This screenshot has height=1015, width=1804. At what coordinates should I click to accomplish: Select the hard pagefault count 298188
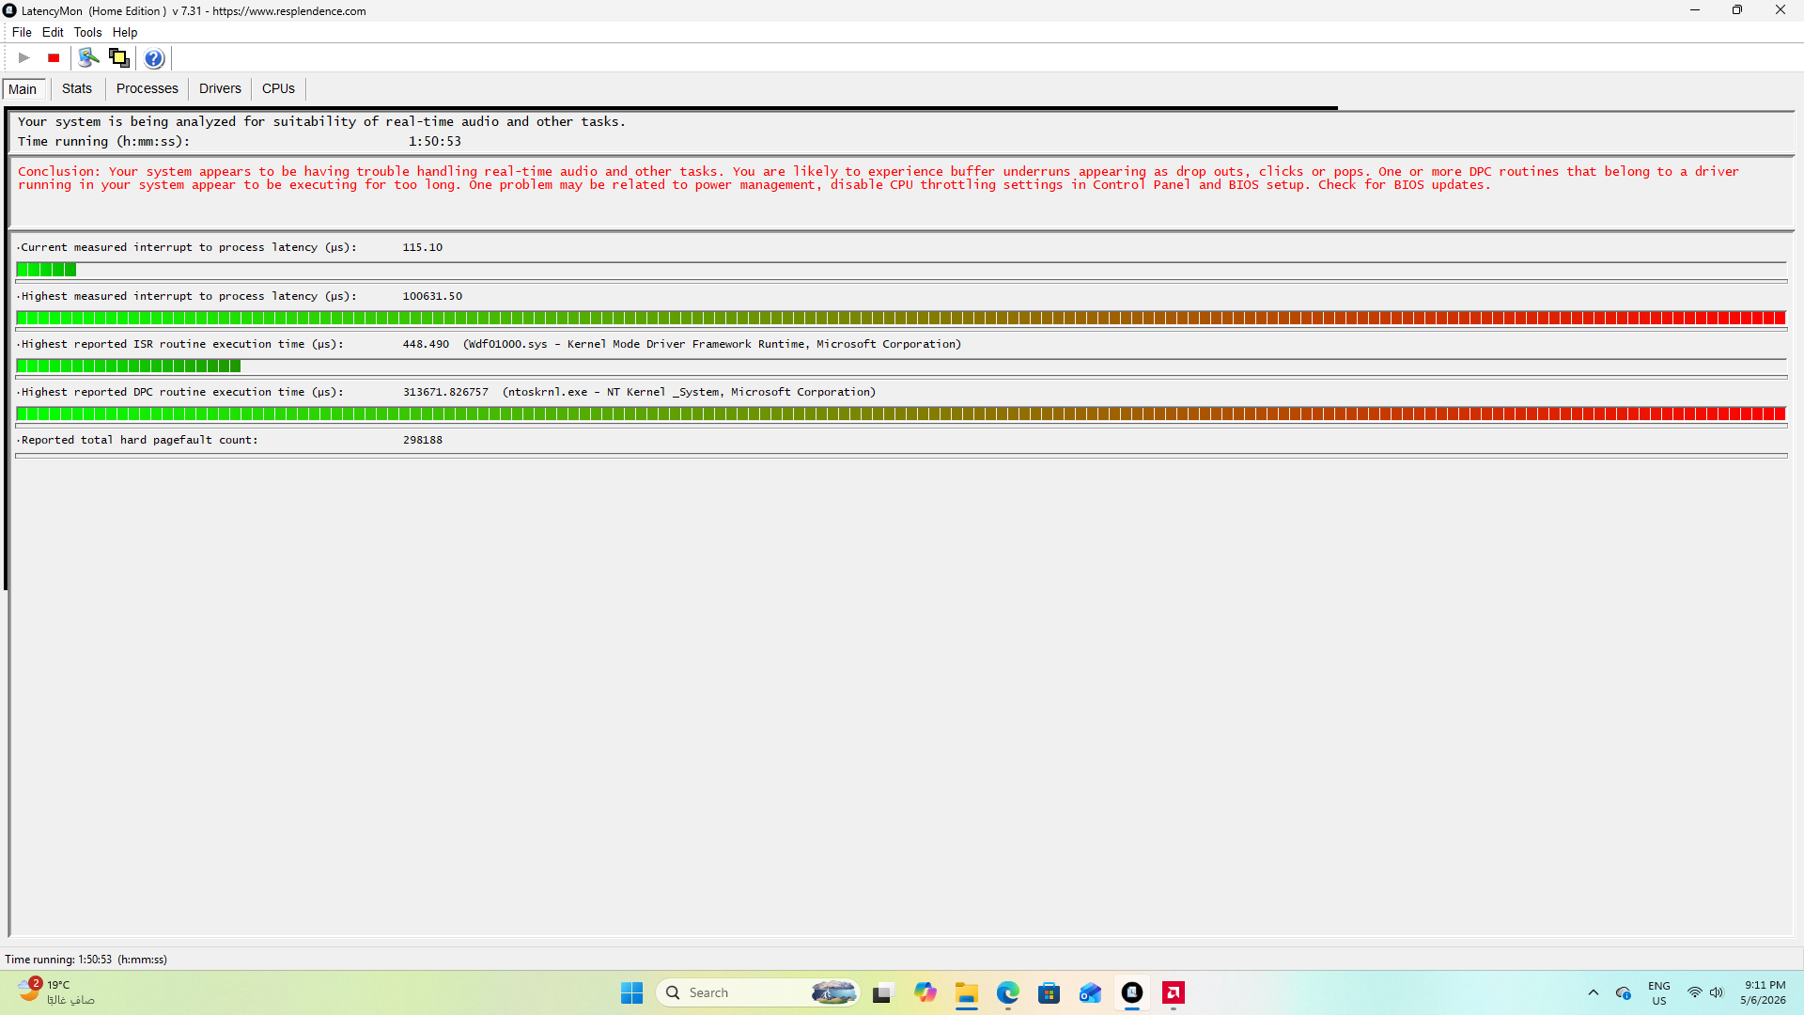[x=423, y=440]
